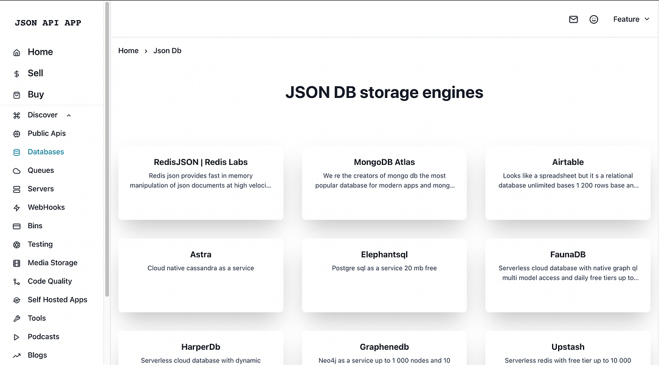Open the HarperDb card
The image size is (659, 365).
coord(201,348)
